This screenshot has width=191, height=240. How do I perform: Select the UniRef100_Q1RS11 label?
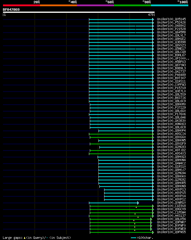click(x=171, y=81)
